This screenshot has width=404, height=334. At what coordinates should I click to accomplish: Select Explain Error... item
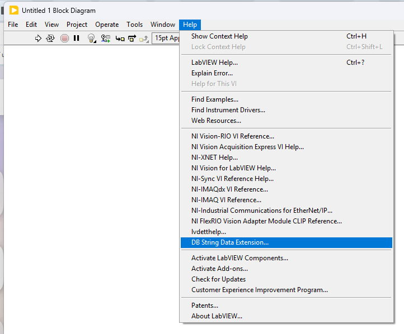coord(286,73)
